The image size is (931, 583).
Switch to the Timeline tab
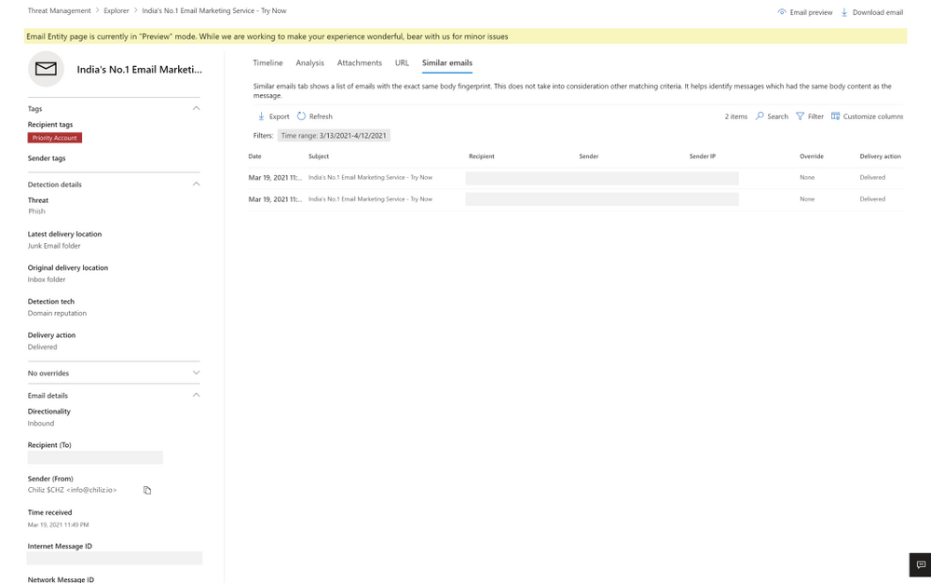pyautogui.click(x=267, y=62)
